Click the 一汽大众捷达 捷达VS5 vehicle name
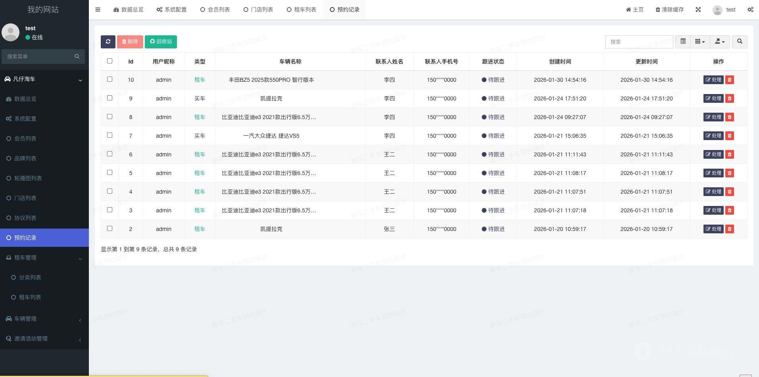 tap(271, 136)
